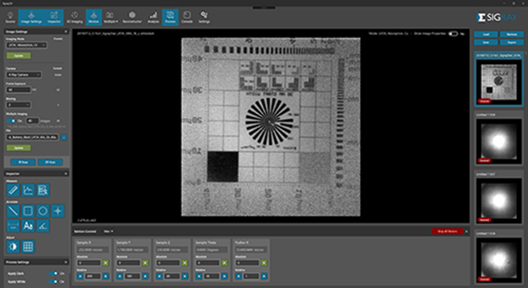Expand the Binning dropdown
This screenshot has width=528, height=288.
[x=19, y=105]
